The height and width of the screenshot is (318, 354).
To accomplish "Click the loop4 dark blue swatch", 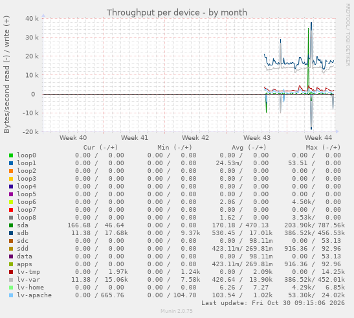I will pyautogui.click(x=11, y=187).
